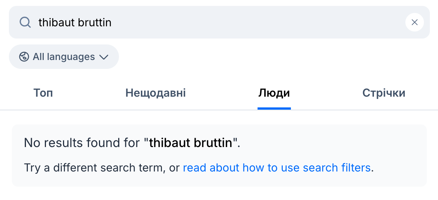Click the magnifying glass search icon

25,23
